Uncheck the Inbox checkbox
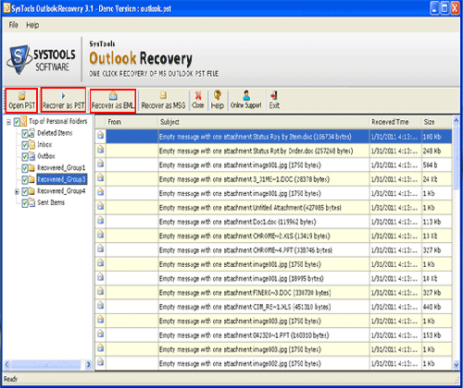 [25, 145]
